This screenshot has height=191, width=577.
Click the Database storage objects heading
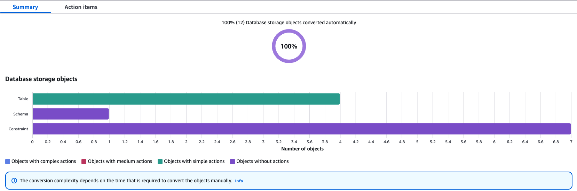point(41,79)
